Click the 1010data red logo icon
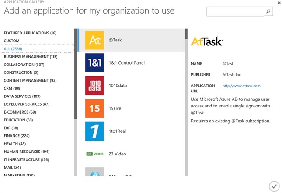This screenshot has height=193, width=282. coord(94,86)
